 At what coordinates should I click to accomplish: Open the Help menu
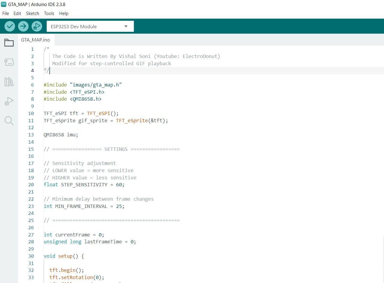(x=64, y=14)
